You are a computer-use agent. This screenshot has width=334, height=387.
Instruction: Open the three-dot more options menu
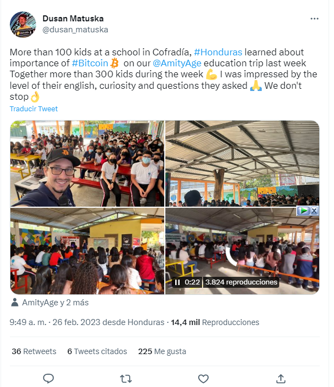coord(314,19)
